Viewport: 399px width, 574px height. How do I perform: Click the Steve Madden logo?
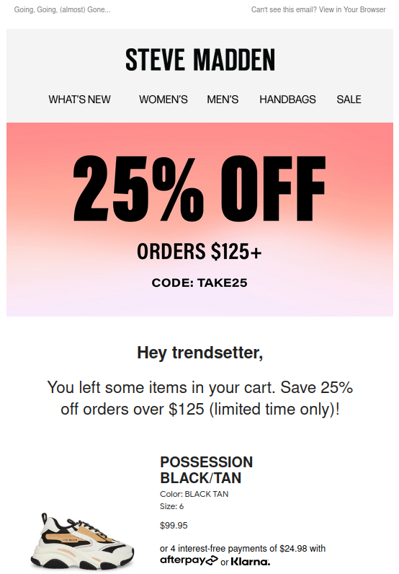coord(199,60)
